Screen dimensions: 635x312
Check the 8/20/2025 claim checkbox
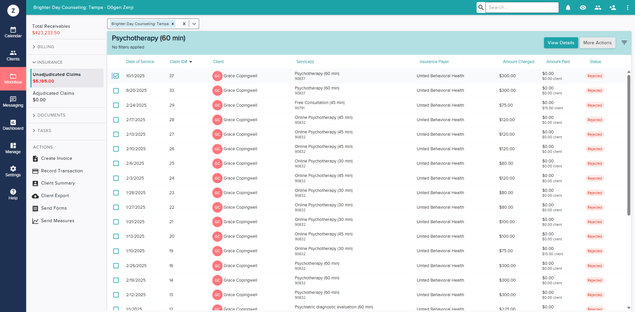pyautogui.click(x=116, y=90)
